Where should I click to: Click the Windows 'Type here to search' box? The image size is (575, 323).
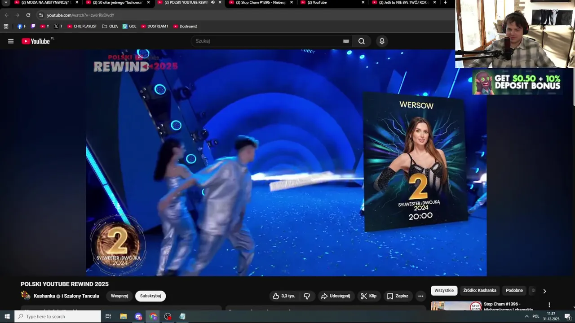(57, 316)
